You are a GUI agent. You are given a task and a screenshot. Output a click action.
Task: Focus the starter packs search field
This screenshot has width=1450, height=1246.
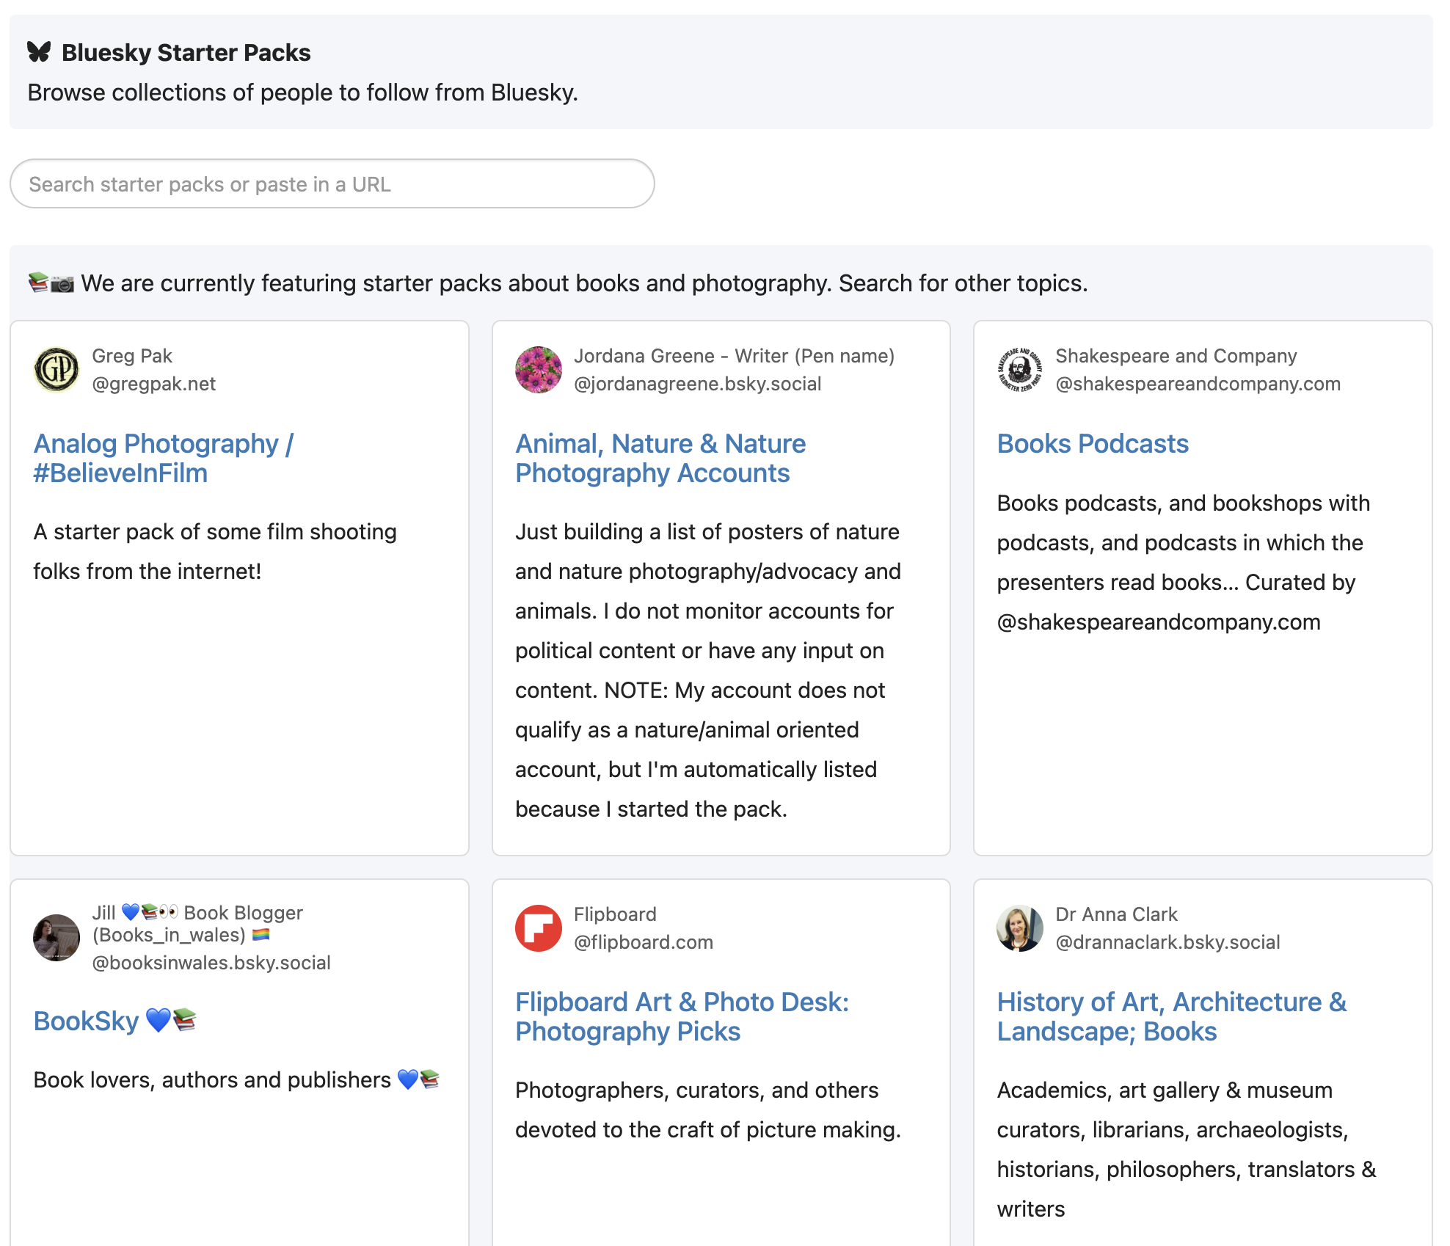click(x=332, y=183)
